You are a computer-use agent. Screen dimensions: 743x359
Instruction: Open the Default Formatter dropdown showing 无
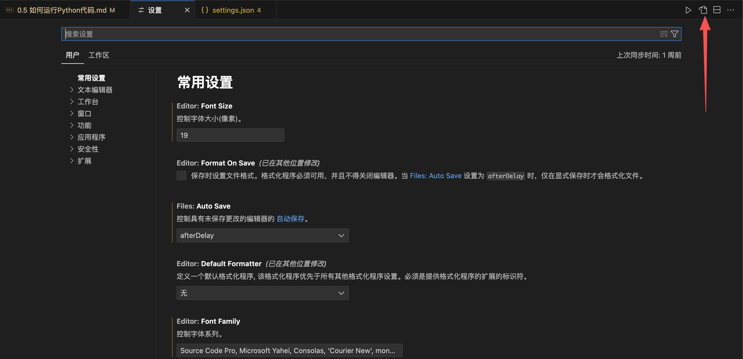pos(262,293)
